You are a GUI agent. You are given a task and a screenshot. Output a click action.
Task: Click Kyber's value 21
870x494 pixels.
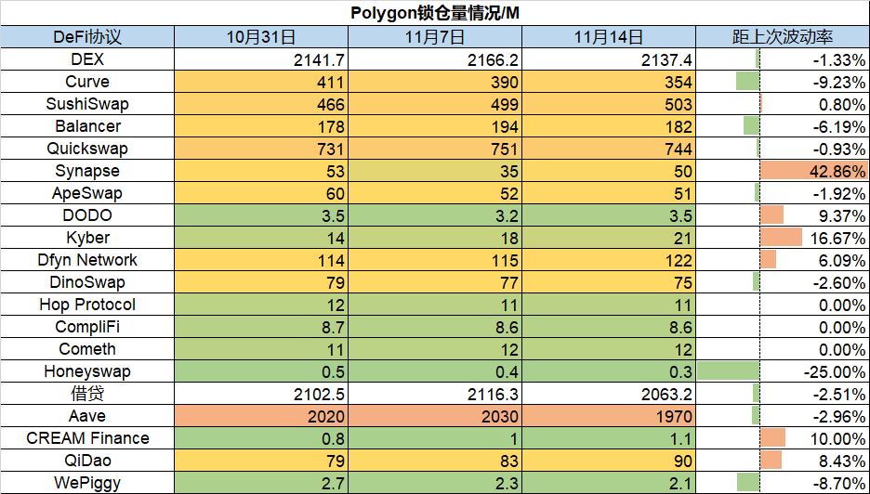(x=609, y=238)
